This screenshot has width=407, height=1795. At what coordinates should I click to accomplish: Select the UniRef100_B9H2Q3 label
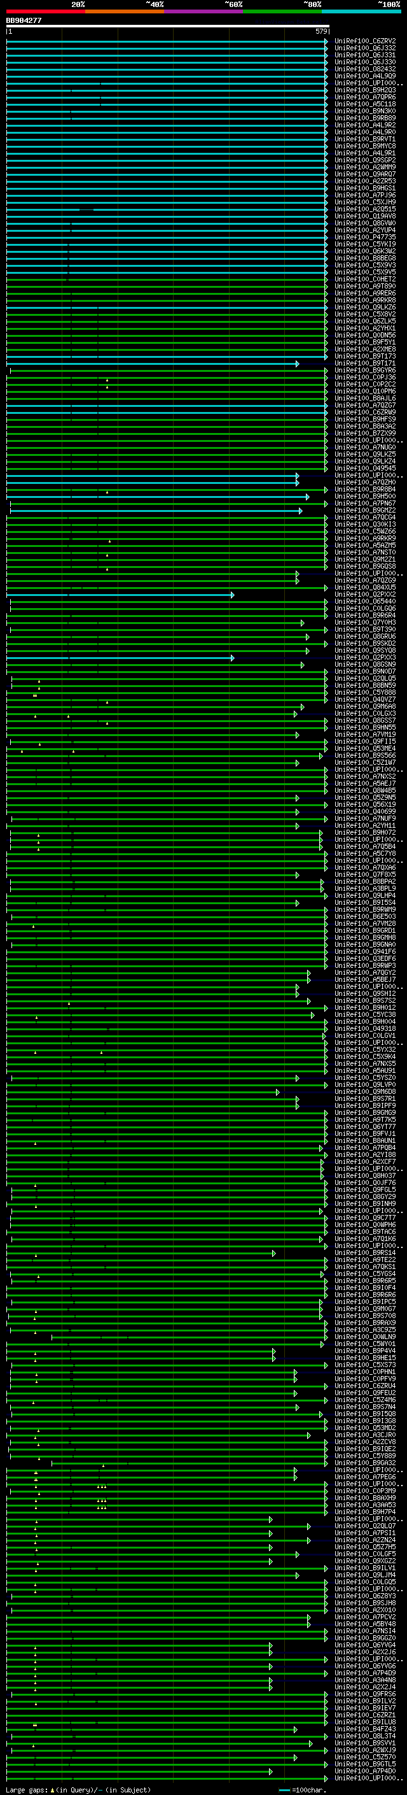(365, 90)
